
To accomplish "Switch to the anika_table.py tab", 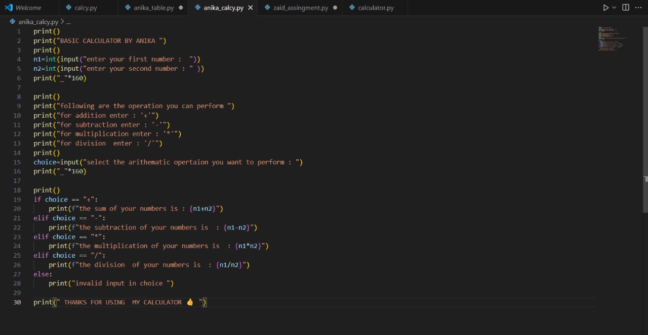I will tap(153, 8).
